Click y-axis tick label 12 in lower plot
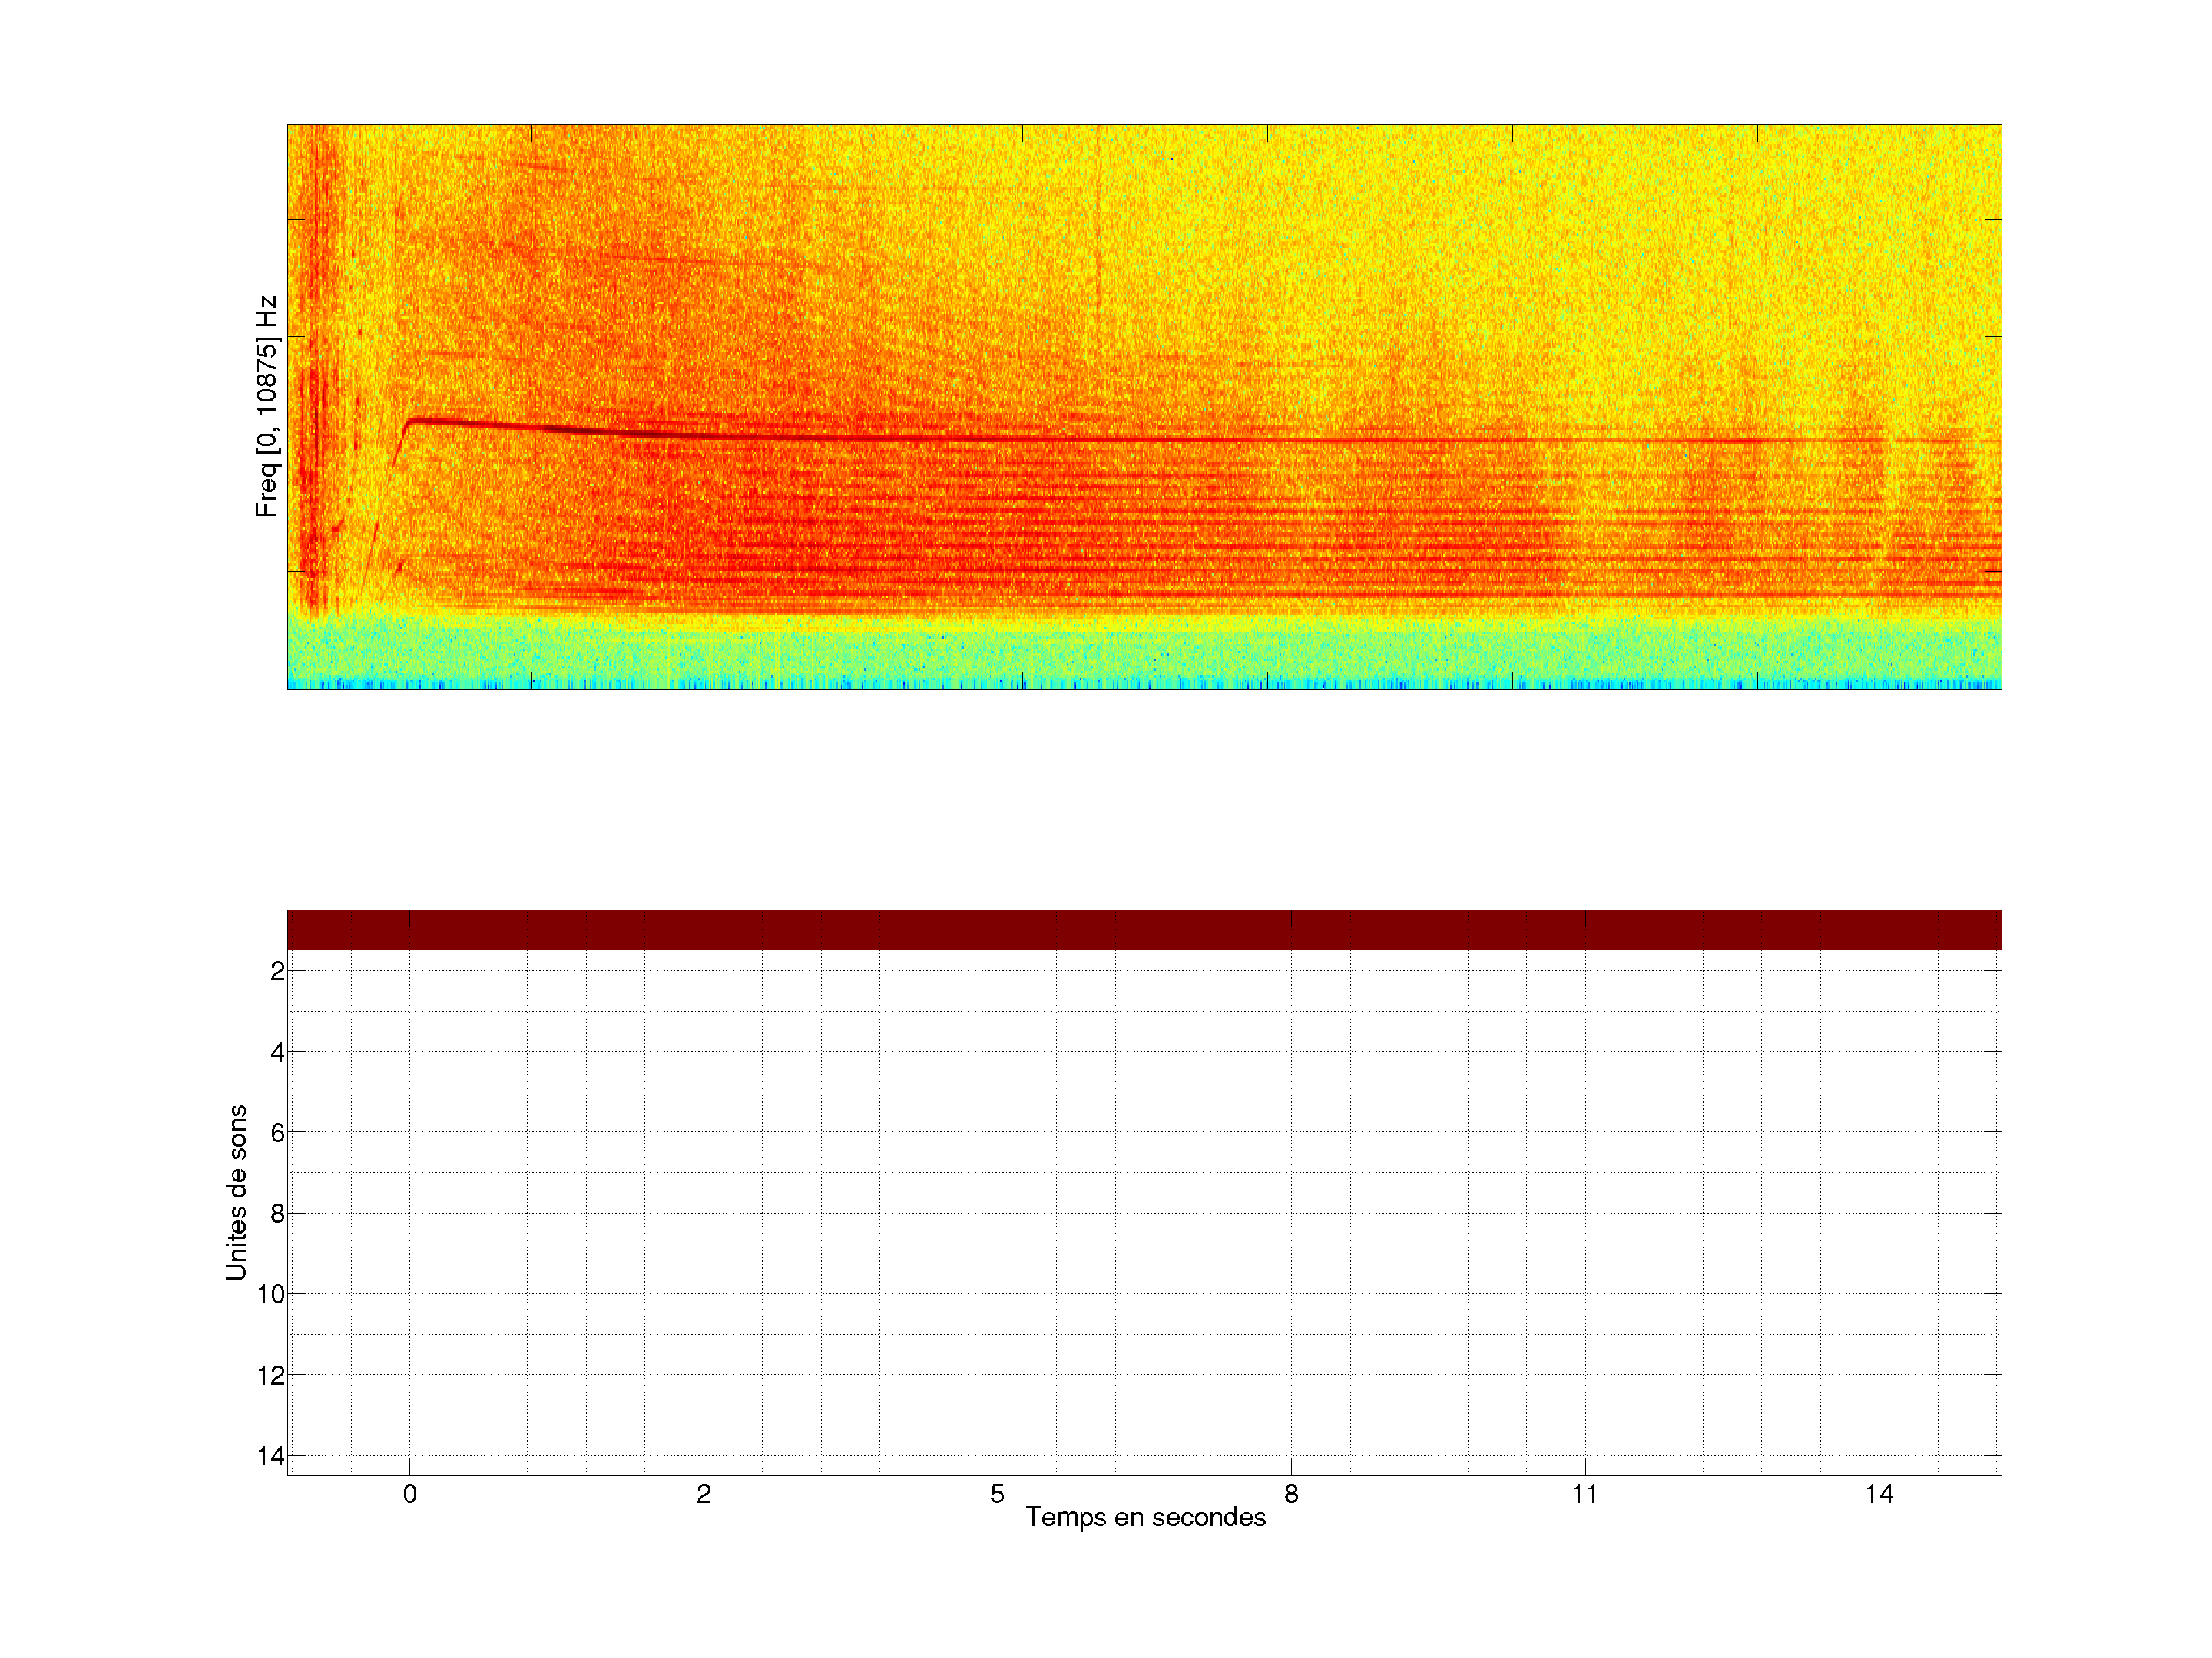Image resolution: width=2212 pixels, height=1658 pixels. pyautogui.click(x=271, y=1376)
